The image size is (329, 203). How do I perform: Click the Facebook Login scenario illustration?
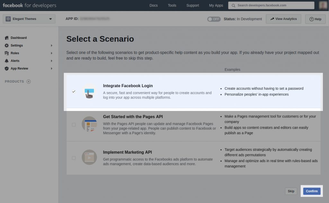[89, 92]
